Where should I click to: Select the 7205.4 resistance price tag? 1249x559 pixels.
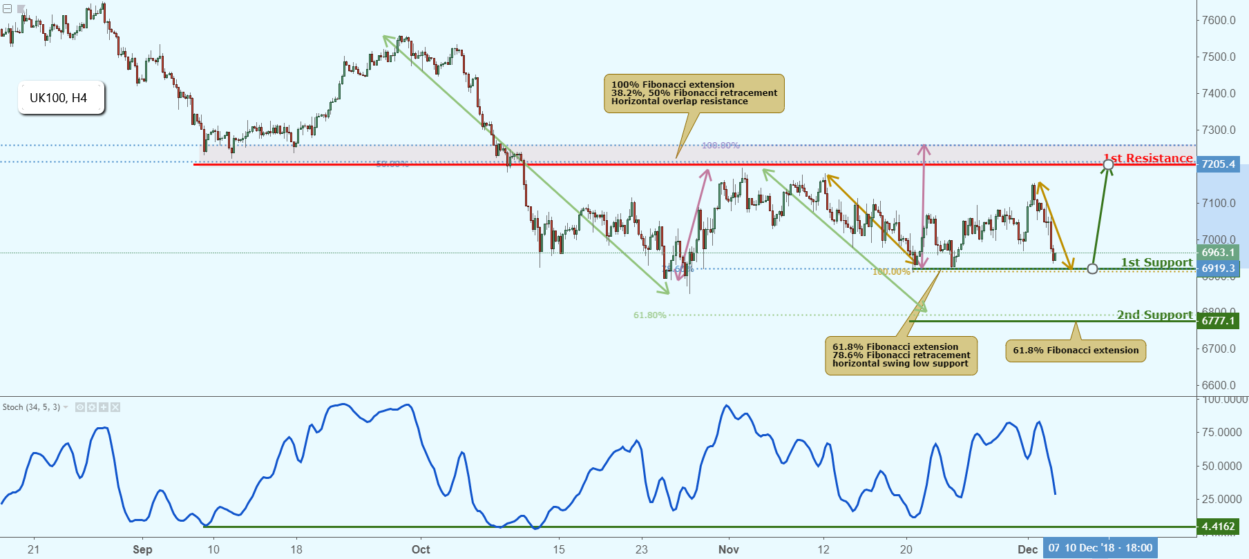[x=1219, y=164]
